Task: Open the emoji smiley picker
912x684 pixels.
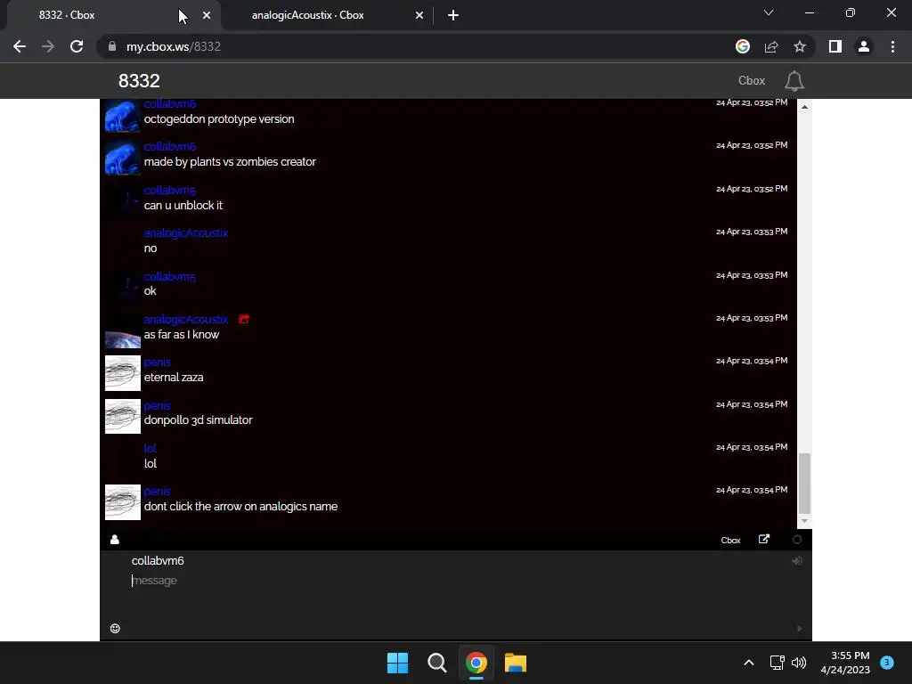Action: (x=115, y=628)
